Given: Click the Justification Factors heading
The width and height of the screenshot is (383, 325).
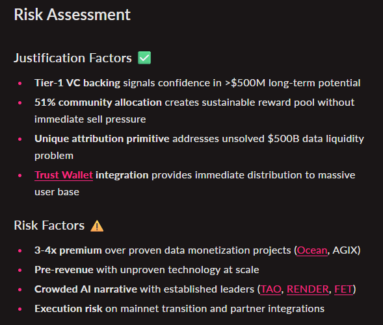Looking at the screenshot, I should coord(73,58).
